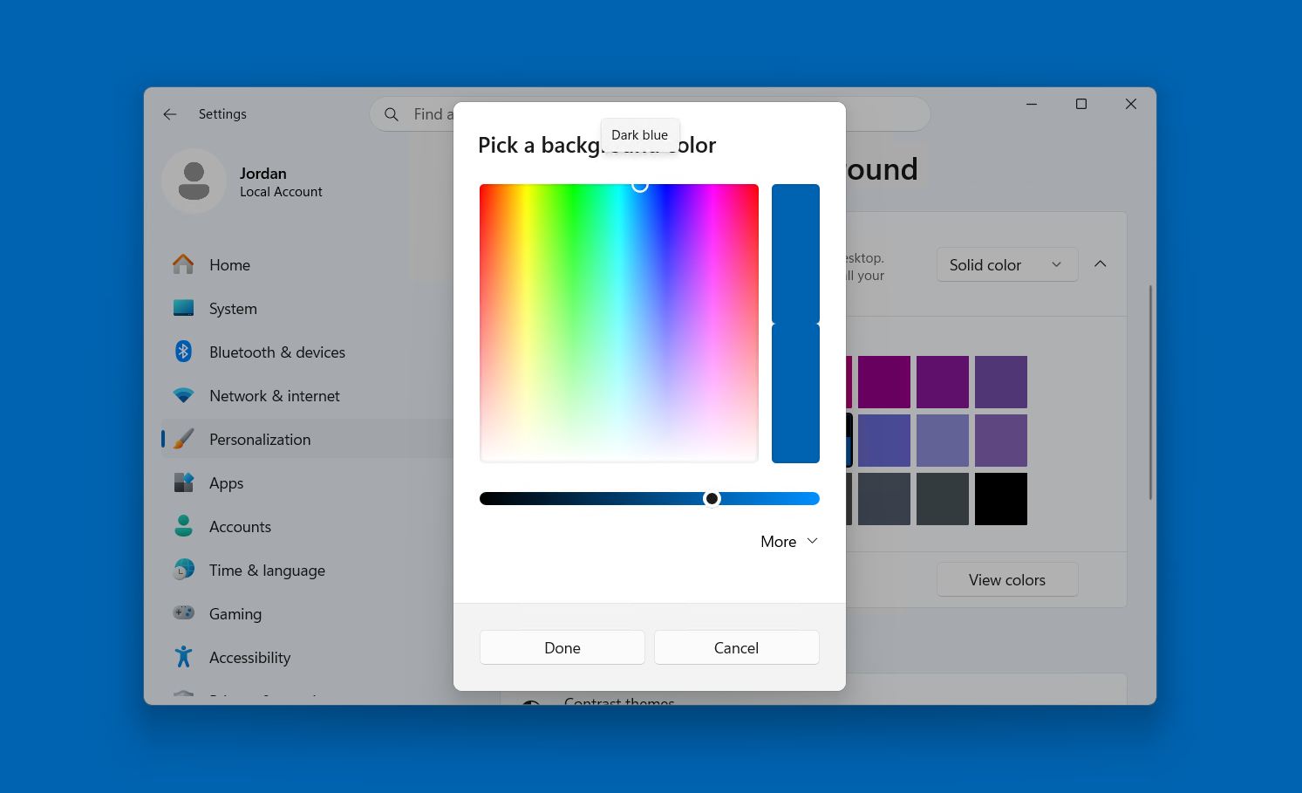Click the Settings window scrollbar

tap(1150, 393)
